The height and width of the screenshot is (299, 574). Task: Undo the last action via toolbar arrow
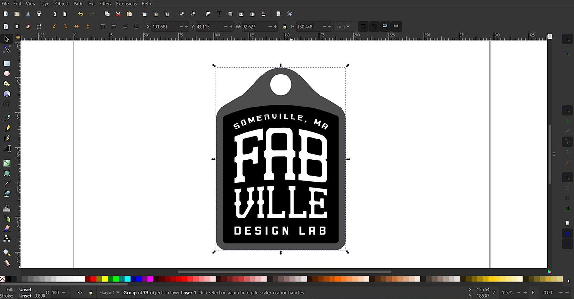(80, 14)
